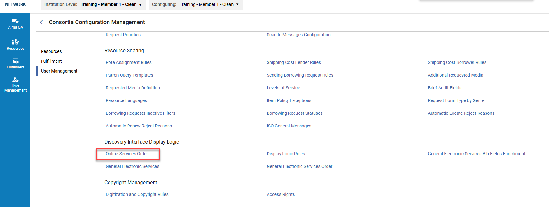This screenshot has height=207, width=549.
Task: Open Borrowing Requests Inactive Filters
Action: click(140, 113)
